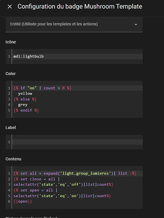164x218 pixels.
Task: Click the mdi:lightbulb text in the Icône editor
Action: 28,56
